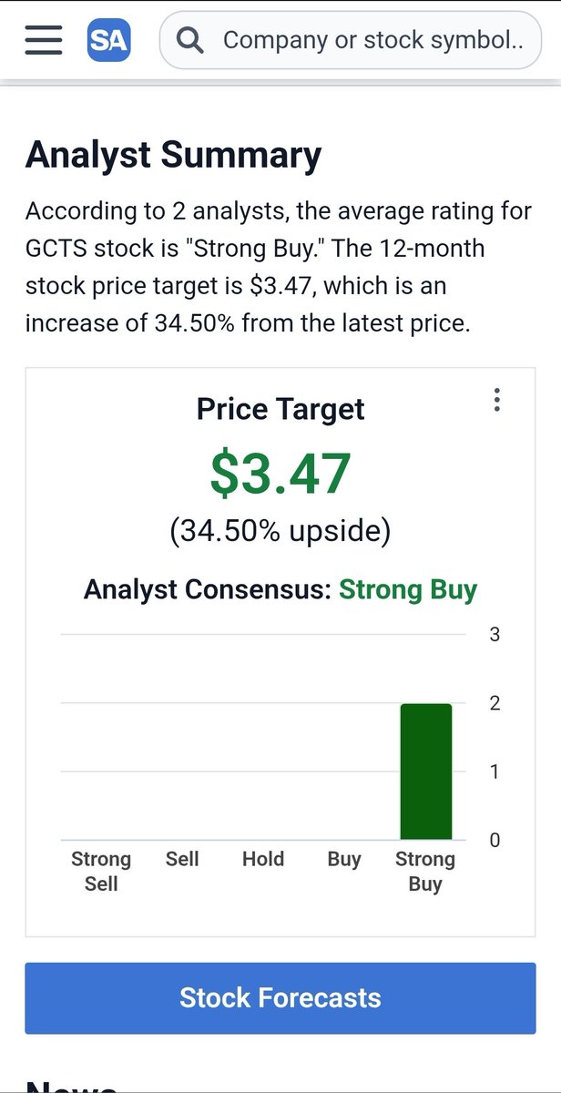Open the Stock Forecasts button
The width and height of the screenshot is (561, 1093).
(280, 997)
